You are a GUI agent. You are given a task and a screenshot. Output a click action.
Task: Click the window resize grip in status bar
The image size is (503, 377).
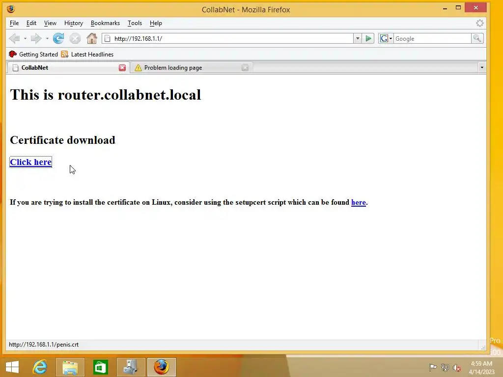click(483, 347)
